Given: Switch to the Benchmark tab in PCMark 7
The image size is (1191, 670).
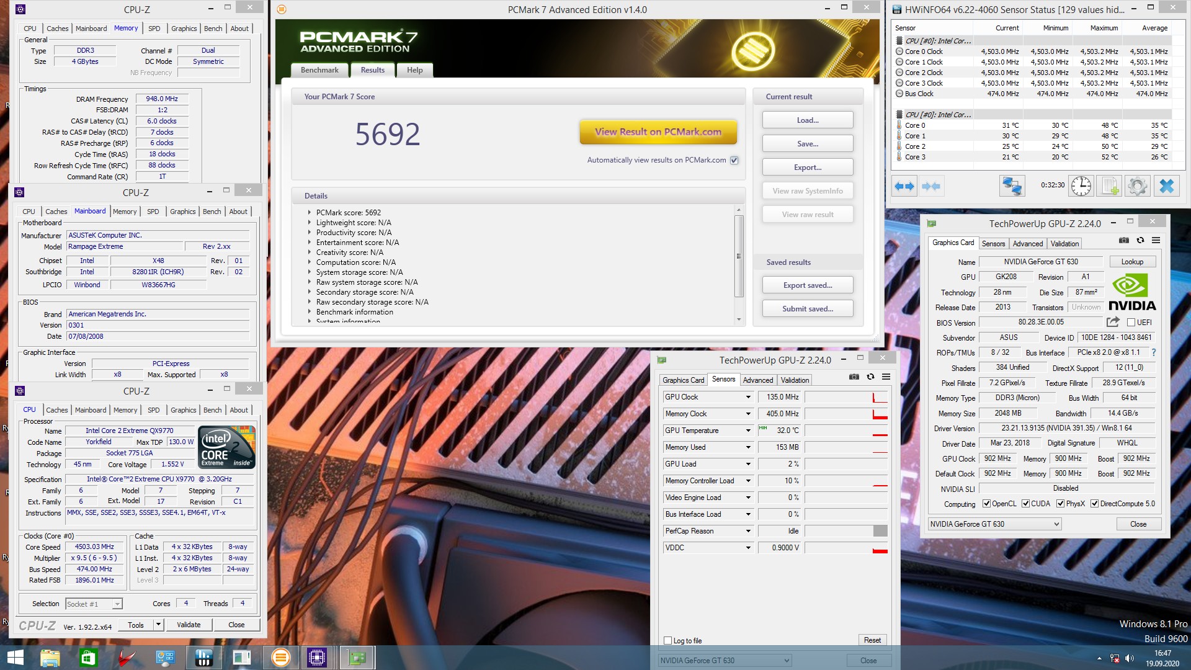Looking at the screenshot, I should point(319,70).
